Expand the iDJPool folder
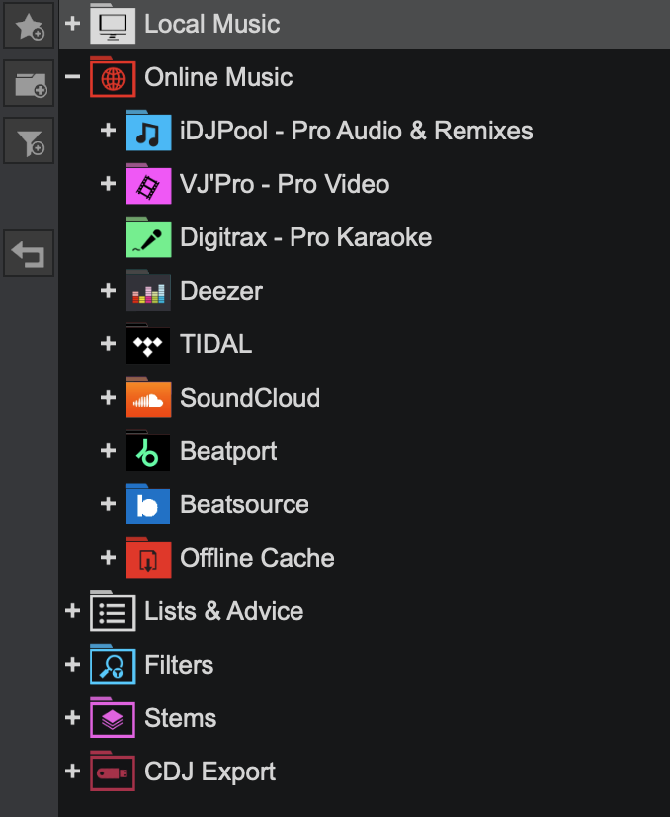This screenshot has height=817, width=670. [109, 131]
